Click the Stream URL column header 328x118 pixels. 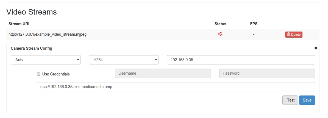tap(20, 24)
